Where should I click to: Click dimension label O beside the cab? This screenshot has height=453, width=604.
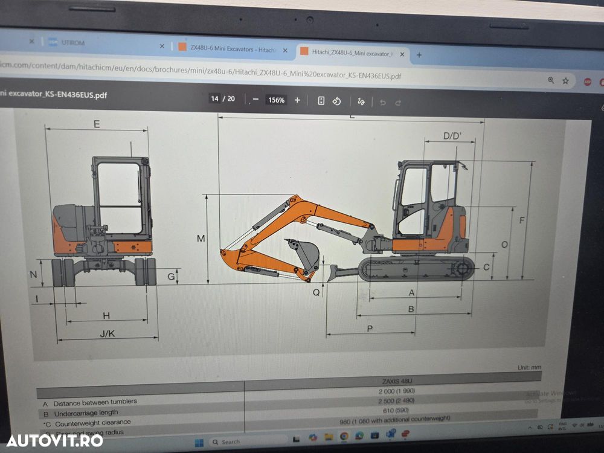pos(504,245)
